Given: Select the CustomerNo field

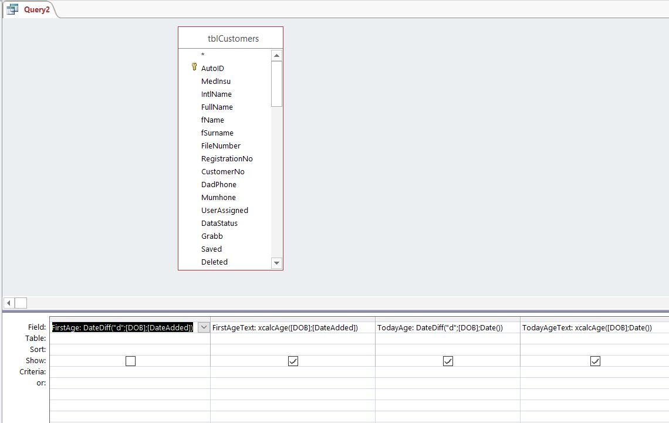Looking at the screenshot, I should (x=223, y=171).
